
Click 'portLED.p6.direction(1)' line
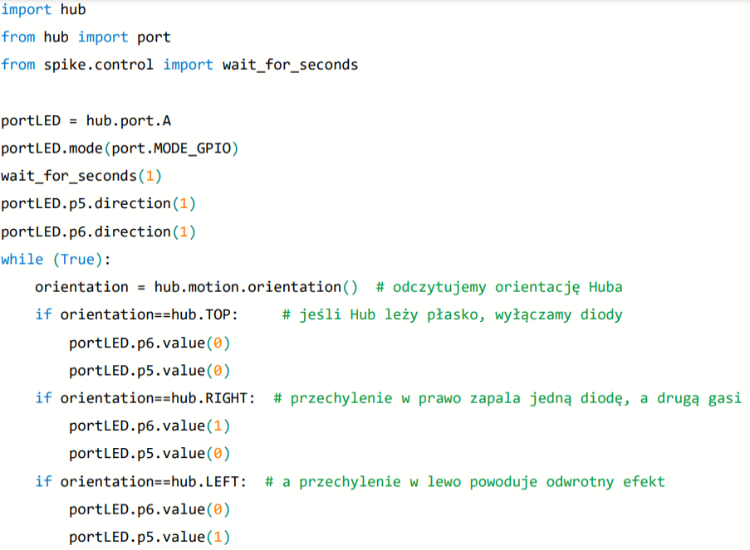(99, 231)
